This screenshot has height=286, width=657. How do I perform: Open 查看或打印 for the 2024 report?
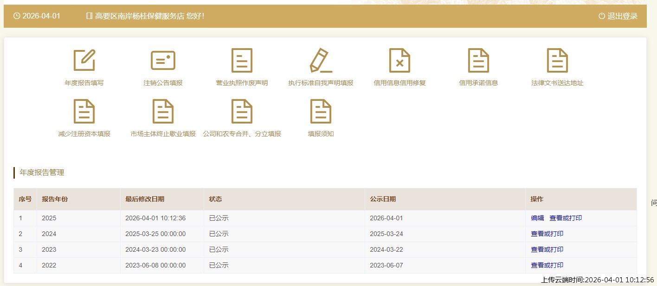pos(547,234)
